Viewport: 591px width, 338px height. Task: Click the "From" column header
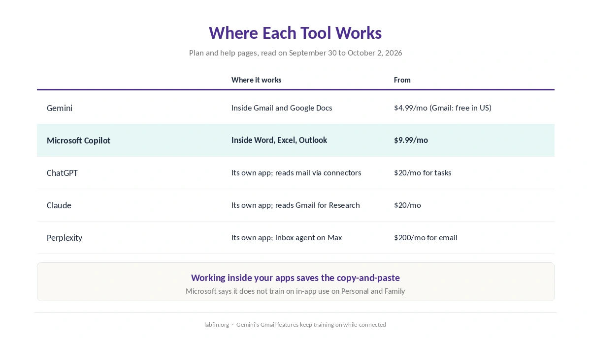click(x=402, y=80)
